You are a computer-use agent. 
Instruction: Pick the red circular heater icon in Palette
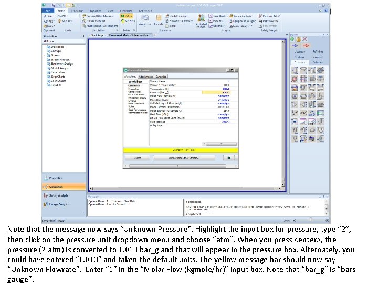coord(295,79)
